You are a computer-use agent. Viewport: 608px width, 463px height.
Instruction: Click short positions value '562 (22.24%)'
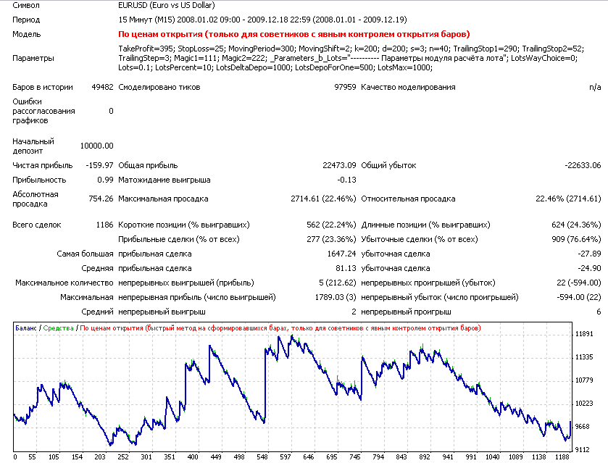click(x=331, y=225)
